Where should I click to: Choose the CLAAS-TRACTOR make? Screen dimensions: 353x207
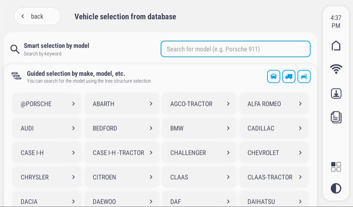click(274, 177)
